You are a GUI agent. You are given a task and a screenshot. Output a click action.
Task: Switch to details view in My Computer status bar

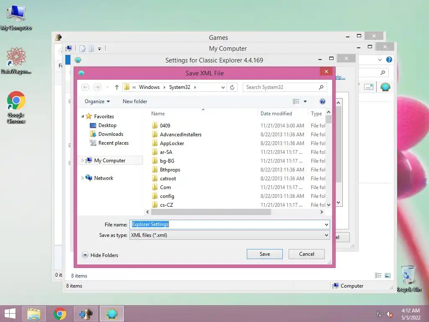click(378, 275)
